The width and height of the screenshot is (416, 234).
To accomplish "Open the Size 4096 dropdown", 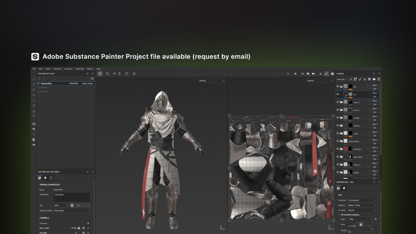I will 61,206.
